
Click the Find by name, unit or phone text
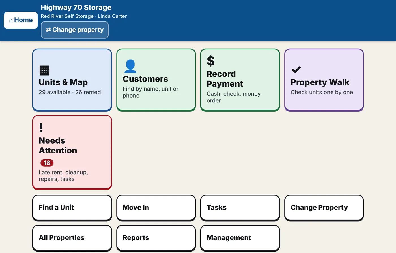click(x=150, y=92)
